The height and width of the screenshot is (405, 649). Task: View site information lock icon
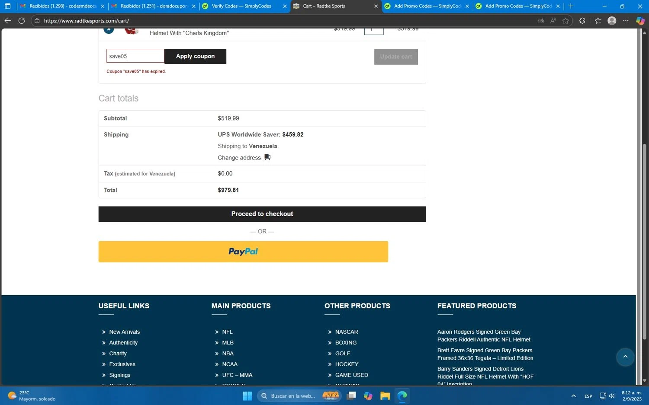(37, 21)
